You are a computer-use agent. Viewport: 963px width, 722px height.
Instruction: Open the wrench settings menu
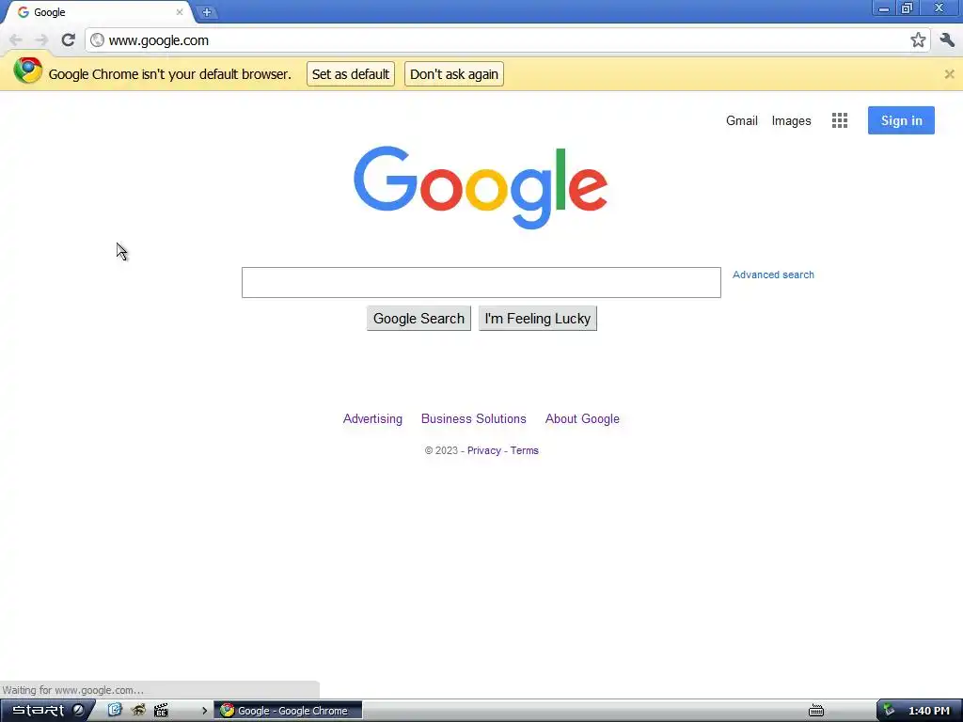tap(947, 40)
